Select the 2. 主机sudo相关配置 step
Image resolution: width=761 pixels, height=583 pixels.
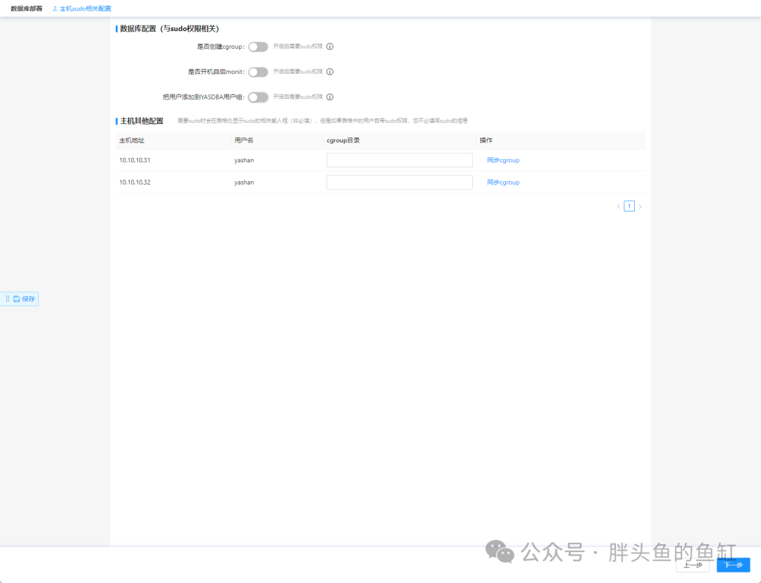pyautogui.click(x=82, y=8)
